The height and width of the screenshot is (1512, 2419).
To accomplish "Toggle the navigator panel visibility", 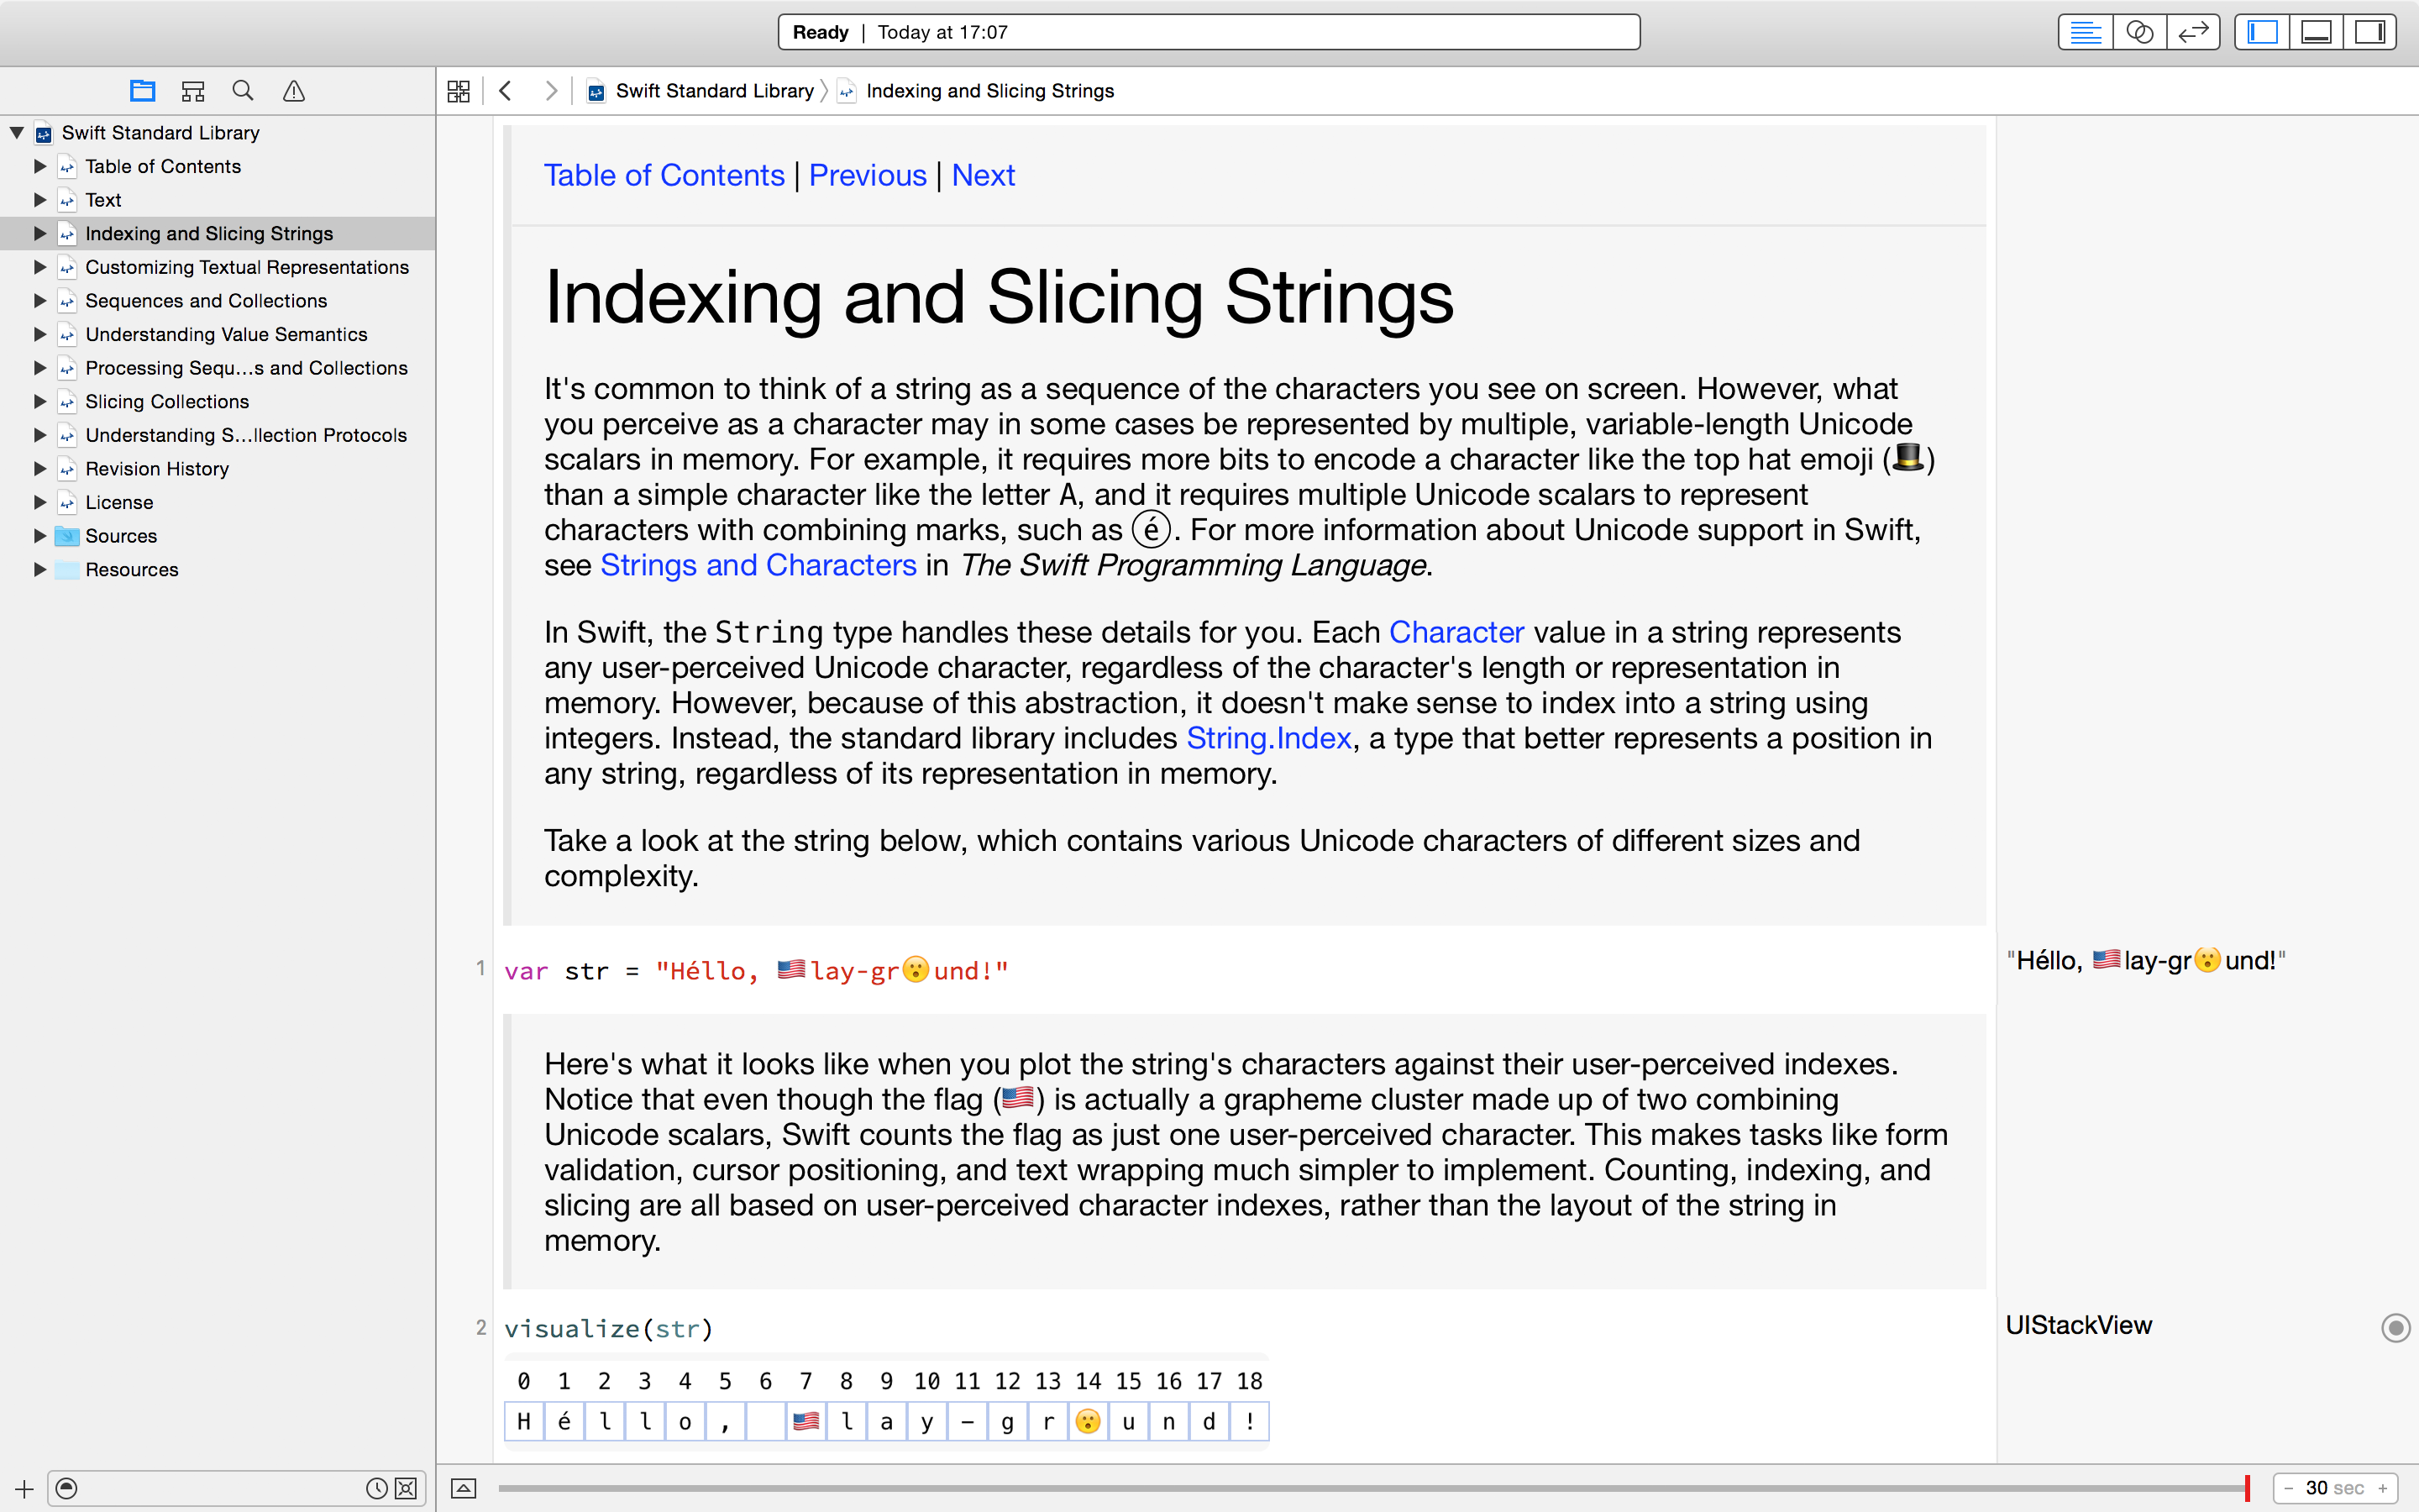I will pos(2262,32).
